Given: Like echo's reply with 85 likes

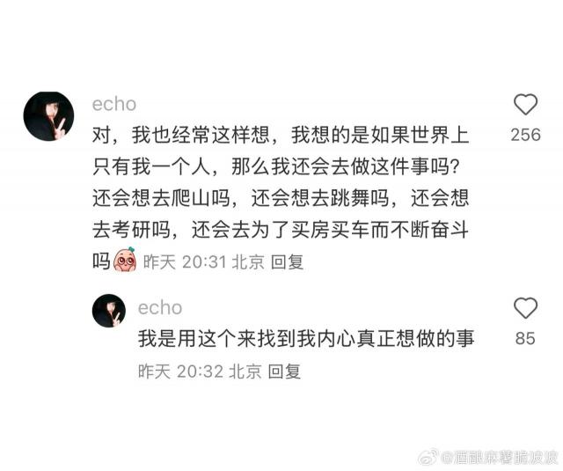Looking at the screenshot, I should pos(525,308).
